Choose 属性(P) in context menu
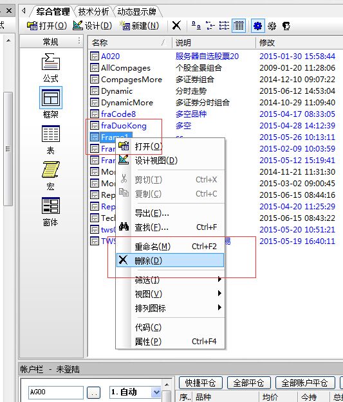This screenshot has width=343, height=402. tap(171, 341)
